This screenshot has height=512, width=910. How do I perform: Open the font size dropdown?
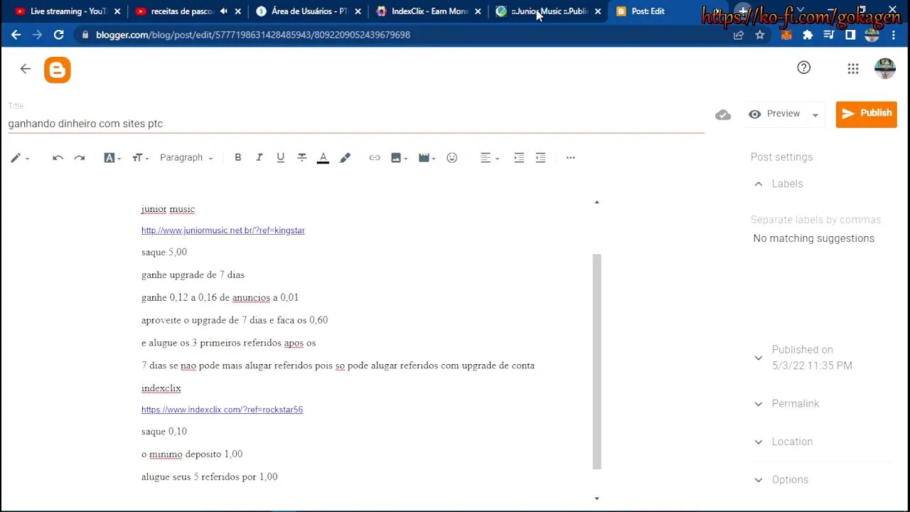[141, 158]
